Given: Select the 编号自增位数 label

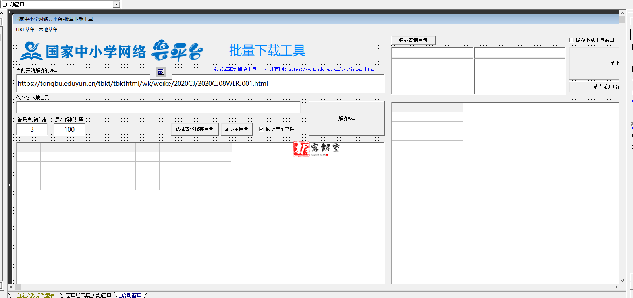Looking at the screenshot, I should 32,120.
